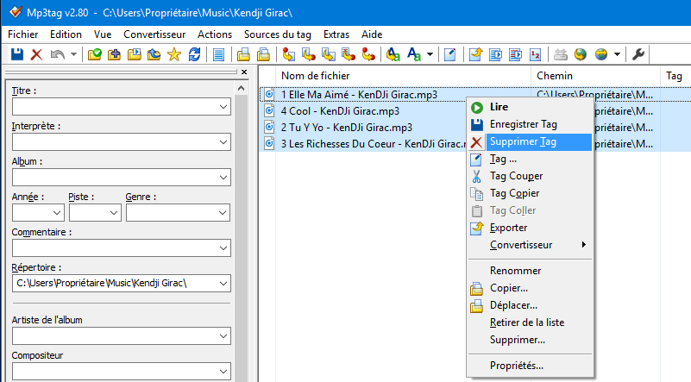Expand the Titre combo box

tap(223, 107)
